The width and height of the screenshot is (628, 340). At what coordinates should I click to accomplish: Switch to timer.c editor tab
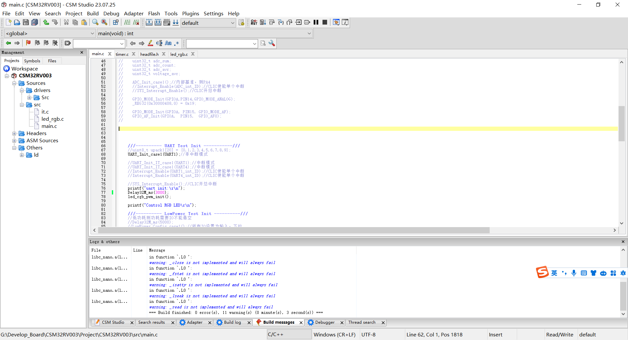click(x=122, y=54)
